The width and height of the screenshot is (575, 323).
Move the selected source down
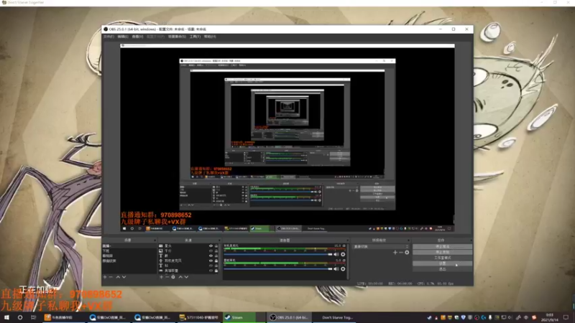click(186, 277)
